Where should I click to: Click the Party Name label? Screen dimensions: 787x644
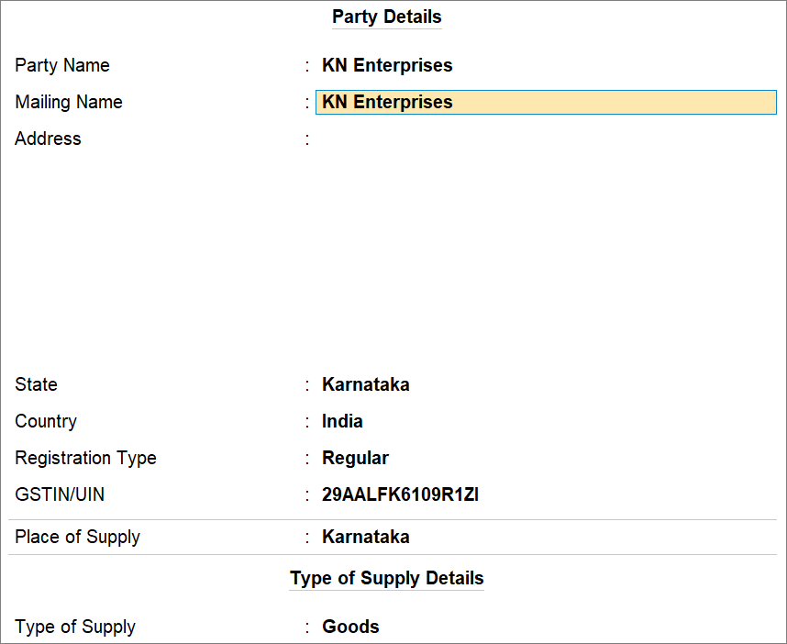[62, 65]
